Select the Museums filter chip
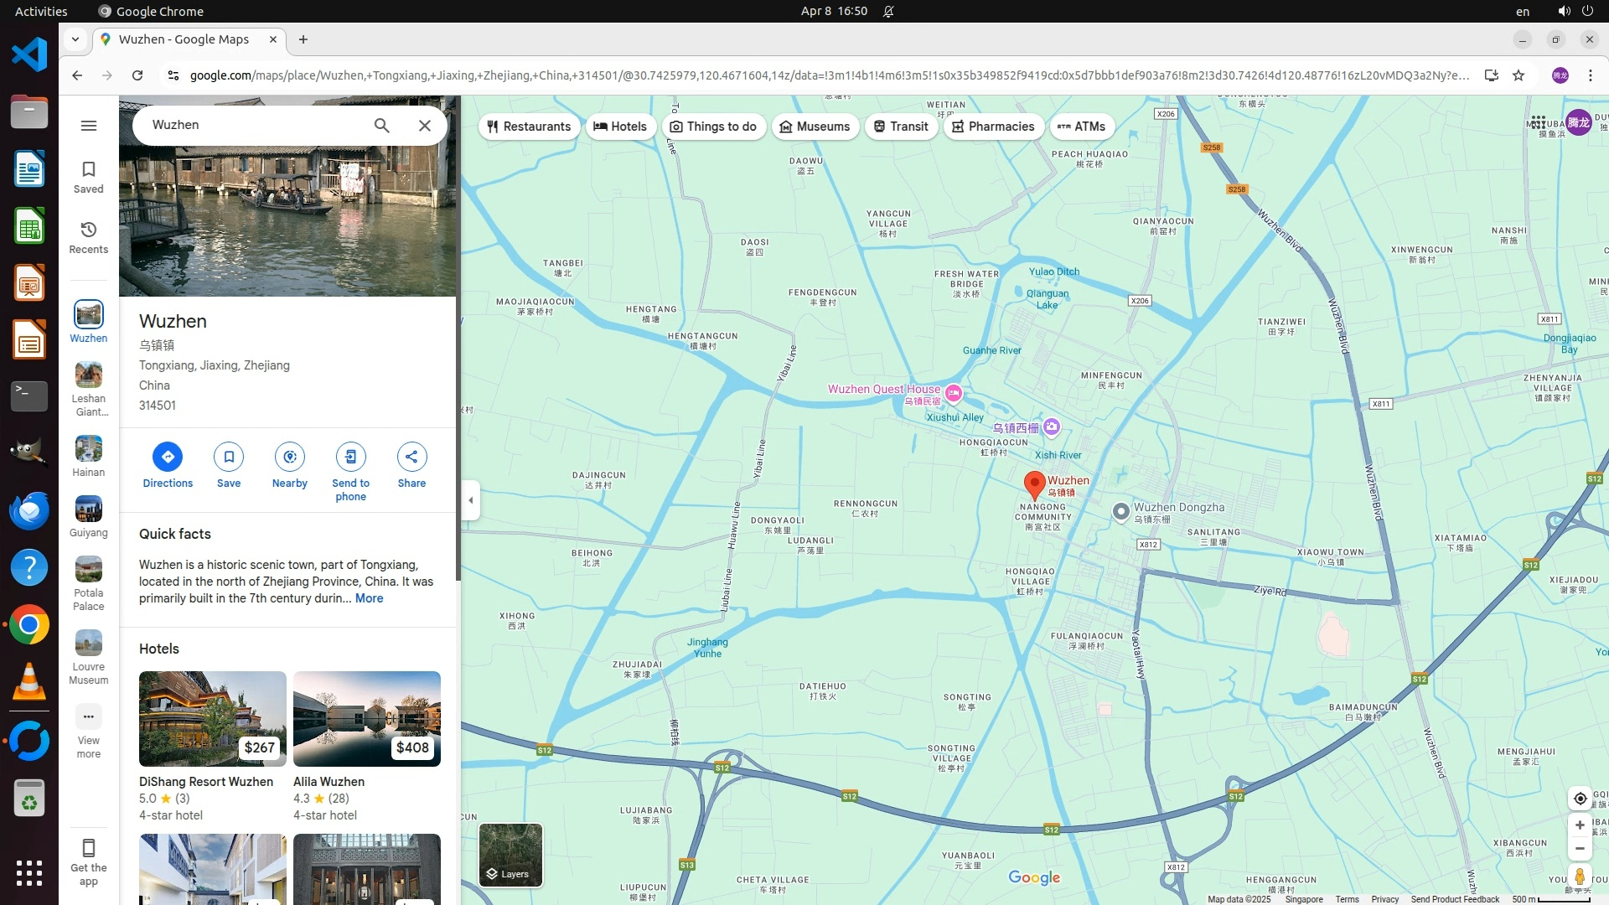This screenshot has width=1609, height=905. [x=815, y=127]
